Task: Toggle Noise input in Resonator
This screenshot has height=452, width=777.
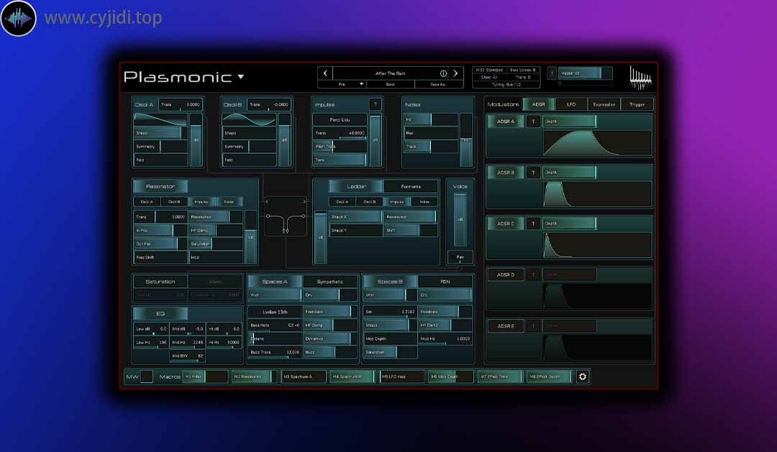Action: pyautogui.click(x=229, y=202)
